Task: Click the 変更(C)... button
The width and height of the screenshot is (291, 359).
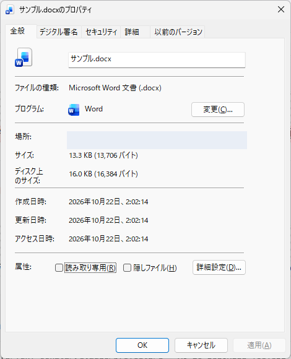Action: point(218,110)
